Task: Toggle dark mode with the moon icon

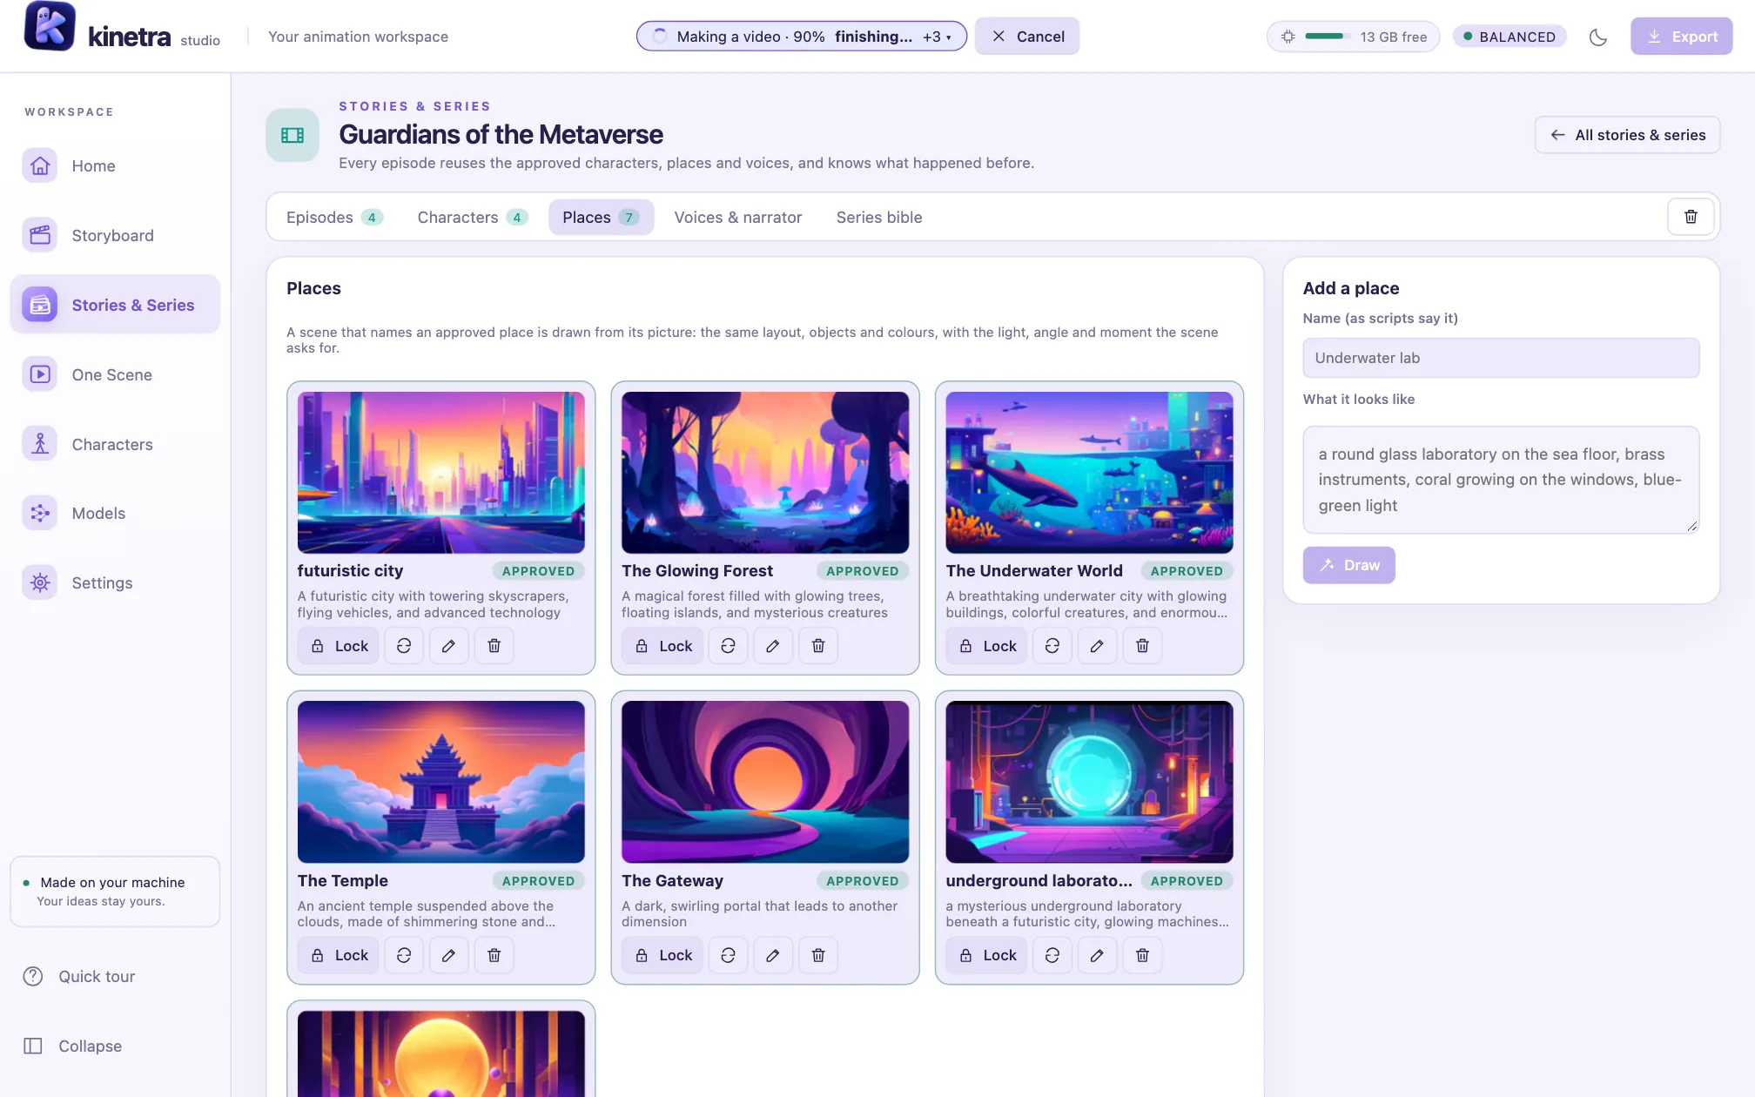Action: coord(1598,37)
